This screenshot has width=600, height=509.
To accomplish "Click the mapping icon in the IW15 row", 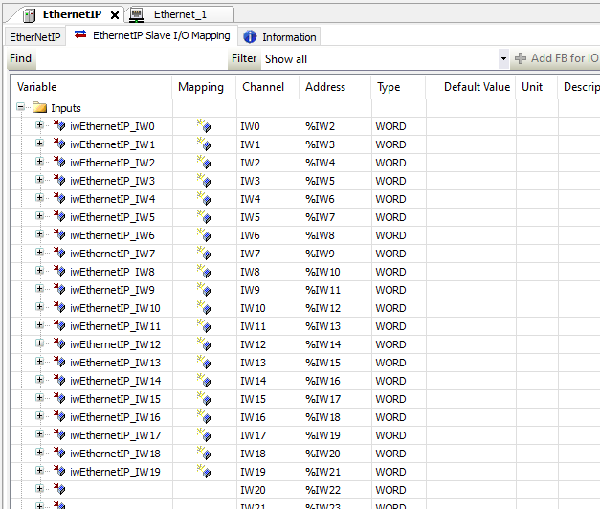I will point(204,398).
